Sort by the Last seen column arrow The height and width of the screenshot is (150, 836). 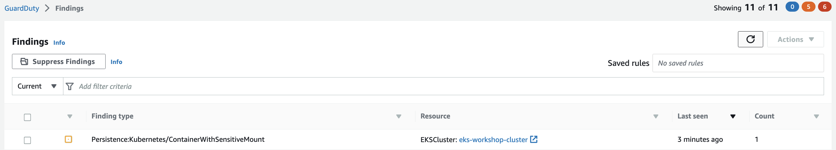click(733, 117)
